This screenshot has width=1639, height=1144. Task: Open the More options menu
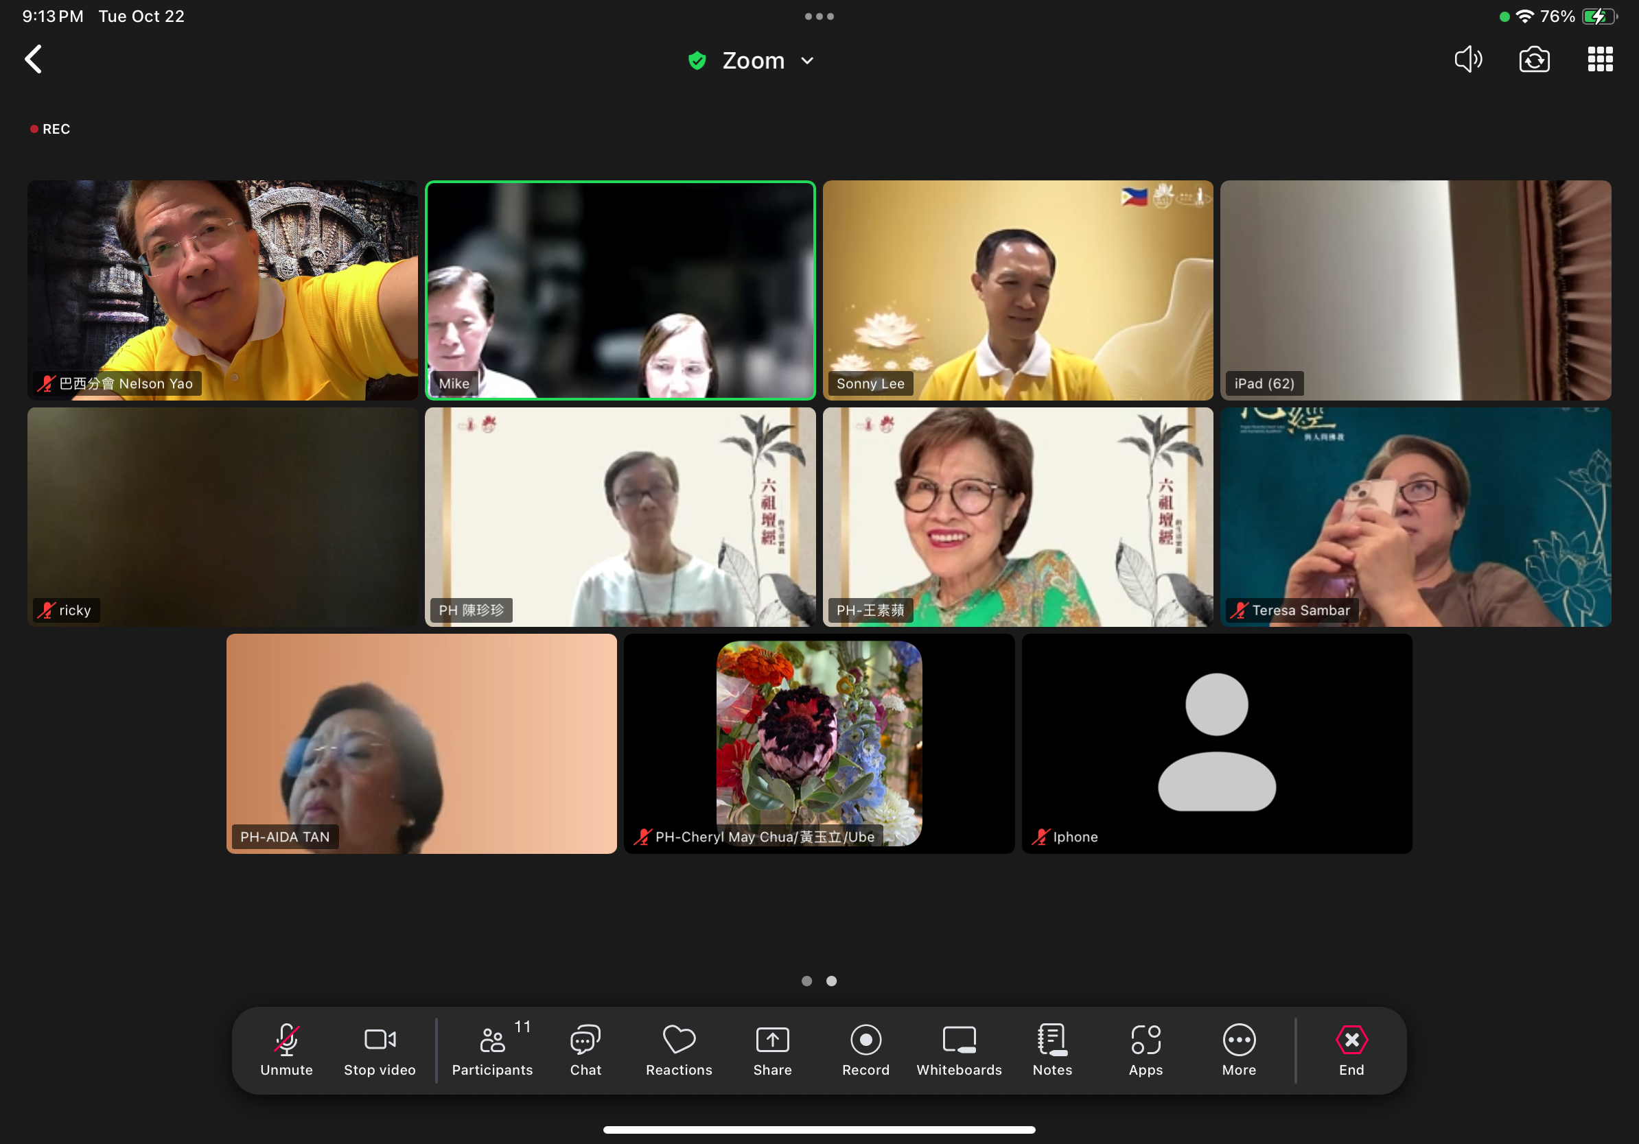pos(1239,1049)
